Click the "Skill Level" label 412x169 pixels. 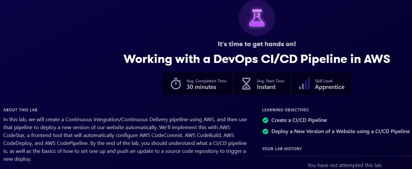[x=324, y=81]
